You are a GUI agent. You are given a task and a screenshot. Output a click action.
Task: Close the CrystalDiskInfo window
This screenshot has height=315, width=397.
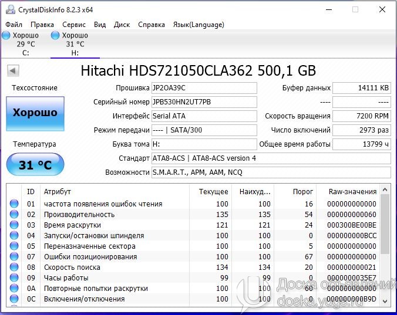pyautogui.click(x=382, y=9)
